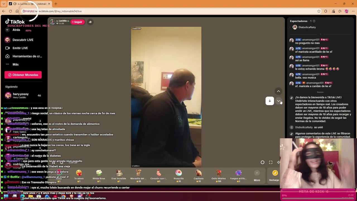Viewport: 357px width, 201px height.
Task: Go to browser home page
Action: [x=17, y=11]
